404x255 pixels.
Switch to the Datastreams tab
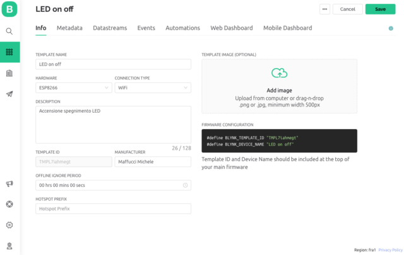click(110, 28)
